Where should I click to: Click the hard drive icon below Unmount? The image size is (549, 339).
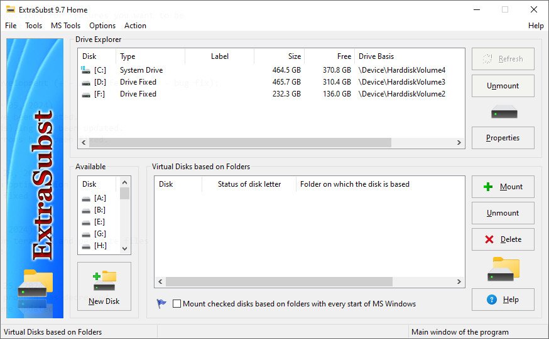[504, 112]
